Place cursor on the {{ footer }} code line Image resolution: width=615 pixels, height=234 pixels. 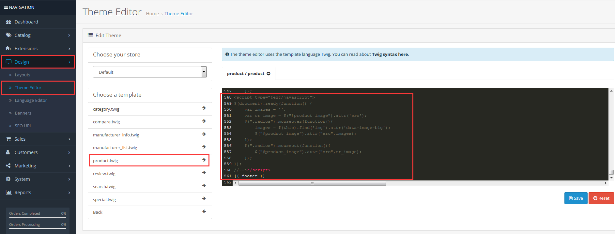pos(250,176)
